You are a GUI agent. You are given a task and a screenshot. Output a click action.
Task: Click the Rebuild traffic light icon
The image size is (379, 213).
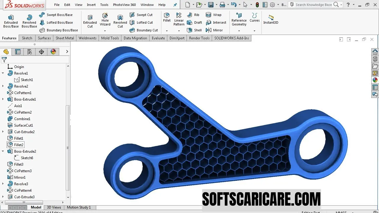[257, 5]
